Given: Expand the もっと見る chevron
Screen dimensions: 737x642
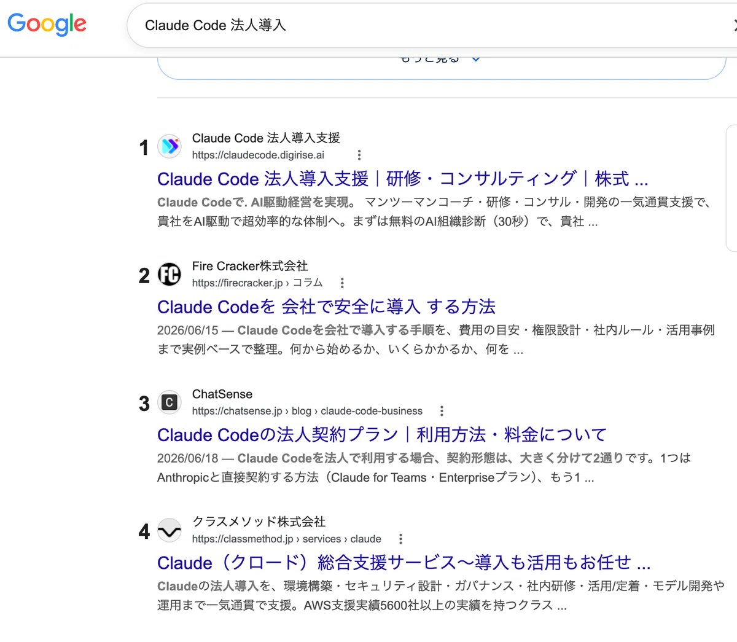Looking at the screenshot, I should [475, 60].
